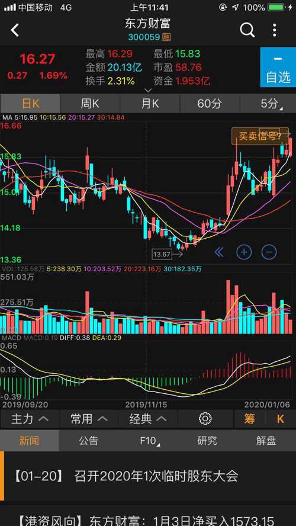296x526 pixels.
Task: Open the three-dot more menu
Action: 275,30
